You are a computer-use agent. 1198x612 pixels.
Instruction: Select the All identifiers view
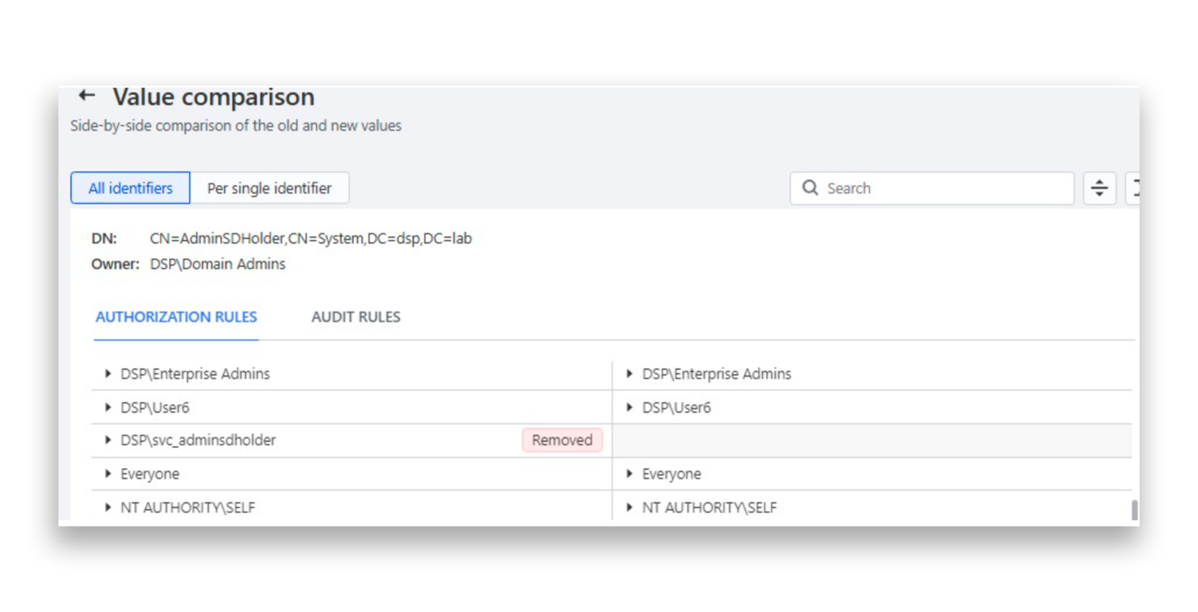[130, 188]
